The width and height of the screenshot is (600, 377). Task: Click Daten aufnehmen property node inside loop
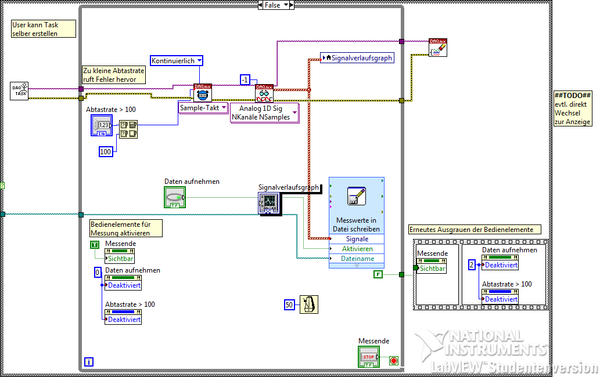123,282
